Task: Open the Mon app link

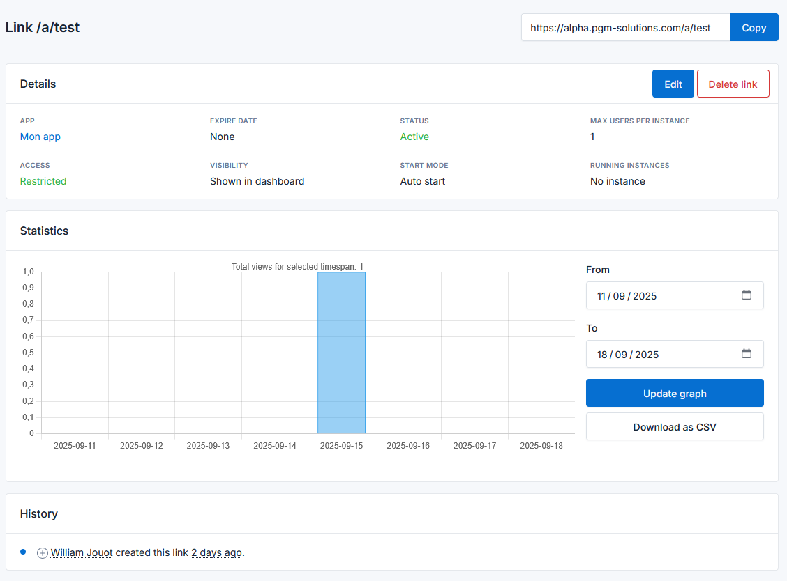Action: click(x=40, y=137)
